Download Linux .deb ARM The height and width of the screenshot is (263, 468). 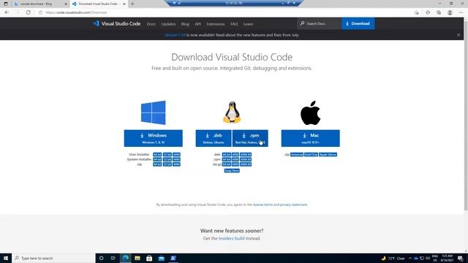pos(235,154)
